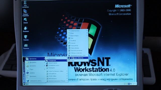Click highlighted Упаковщик объектов menu entry

78,58
